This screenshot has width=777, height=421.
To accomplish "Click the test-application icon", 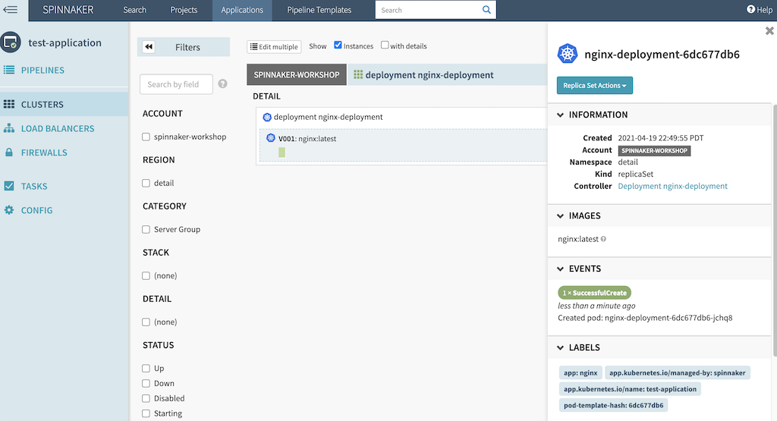I will (11, 42).
